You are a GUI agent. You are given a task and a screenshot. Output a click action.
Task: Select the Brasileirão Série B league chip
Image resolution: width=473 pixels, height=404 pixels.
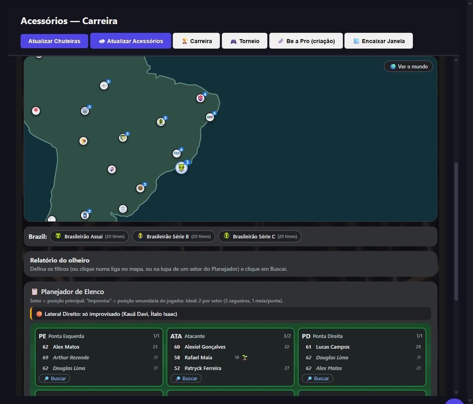[173, 236]
